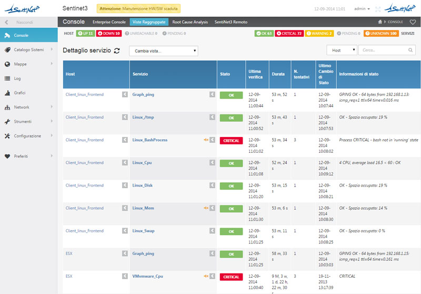
Task: Click the UNREACHABLE 0 host filter
Action: [x=141, y=33]
